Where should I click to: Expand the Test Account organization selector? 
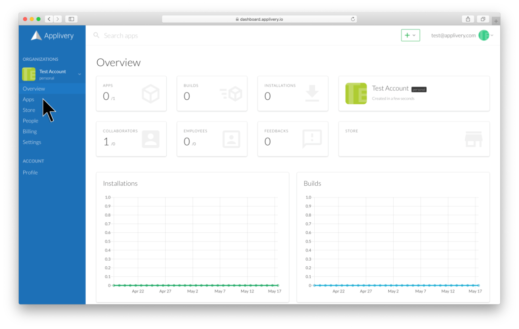pos(80,74)
